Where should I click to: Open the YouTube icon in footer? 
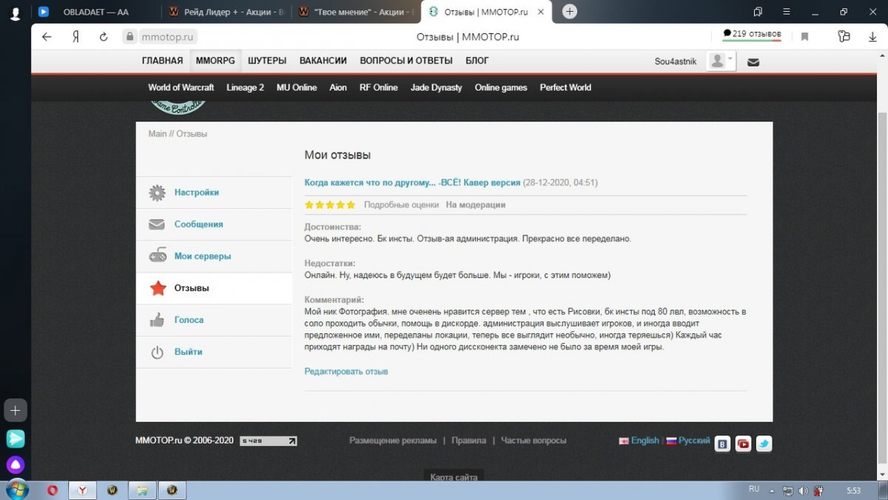743,444
